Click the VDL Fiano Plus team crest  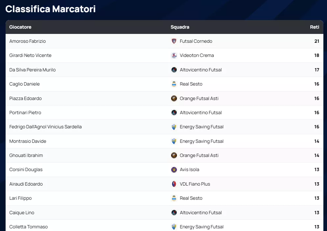coord(174,184)
